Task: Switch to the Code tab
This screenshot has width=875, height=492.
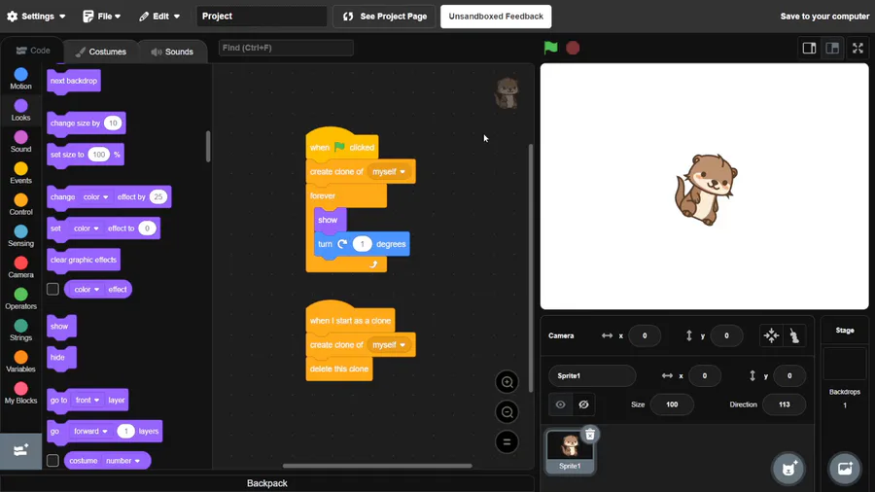Action: 33,51
